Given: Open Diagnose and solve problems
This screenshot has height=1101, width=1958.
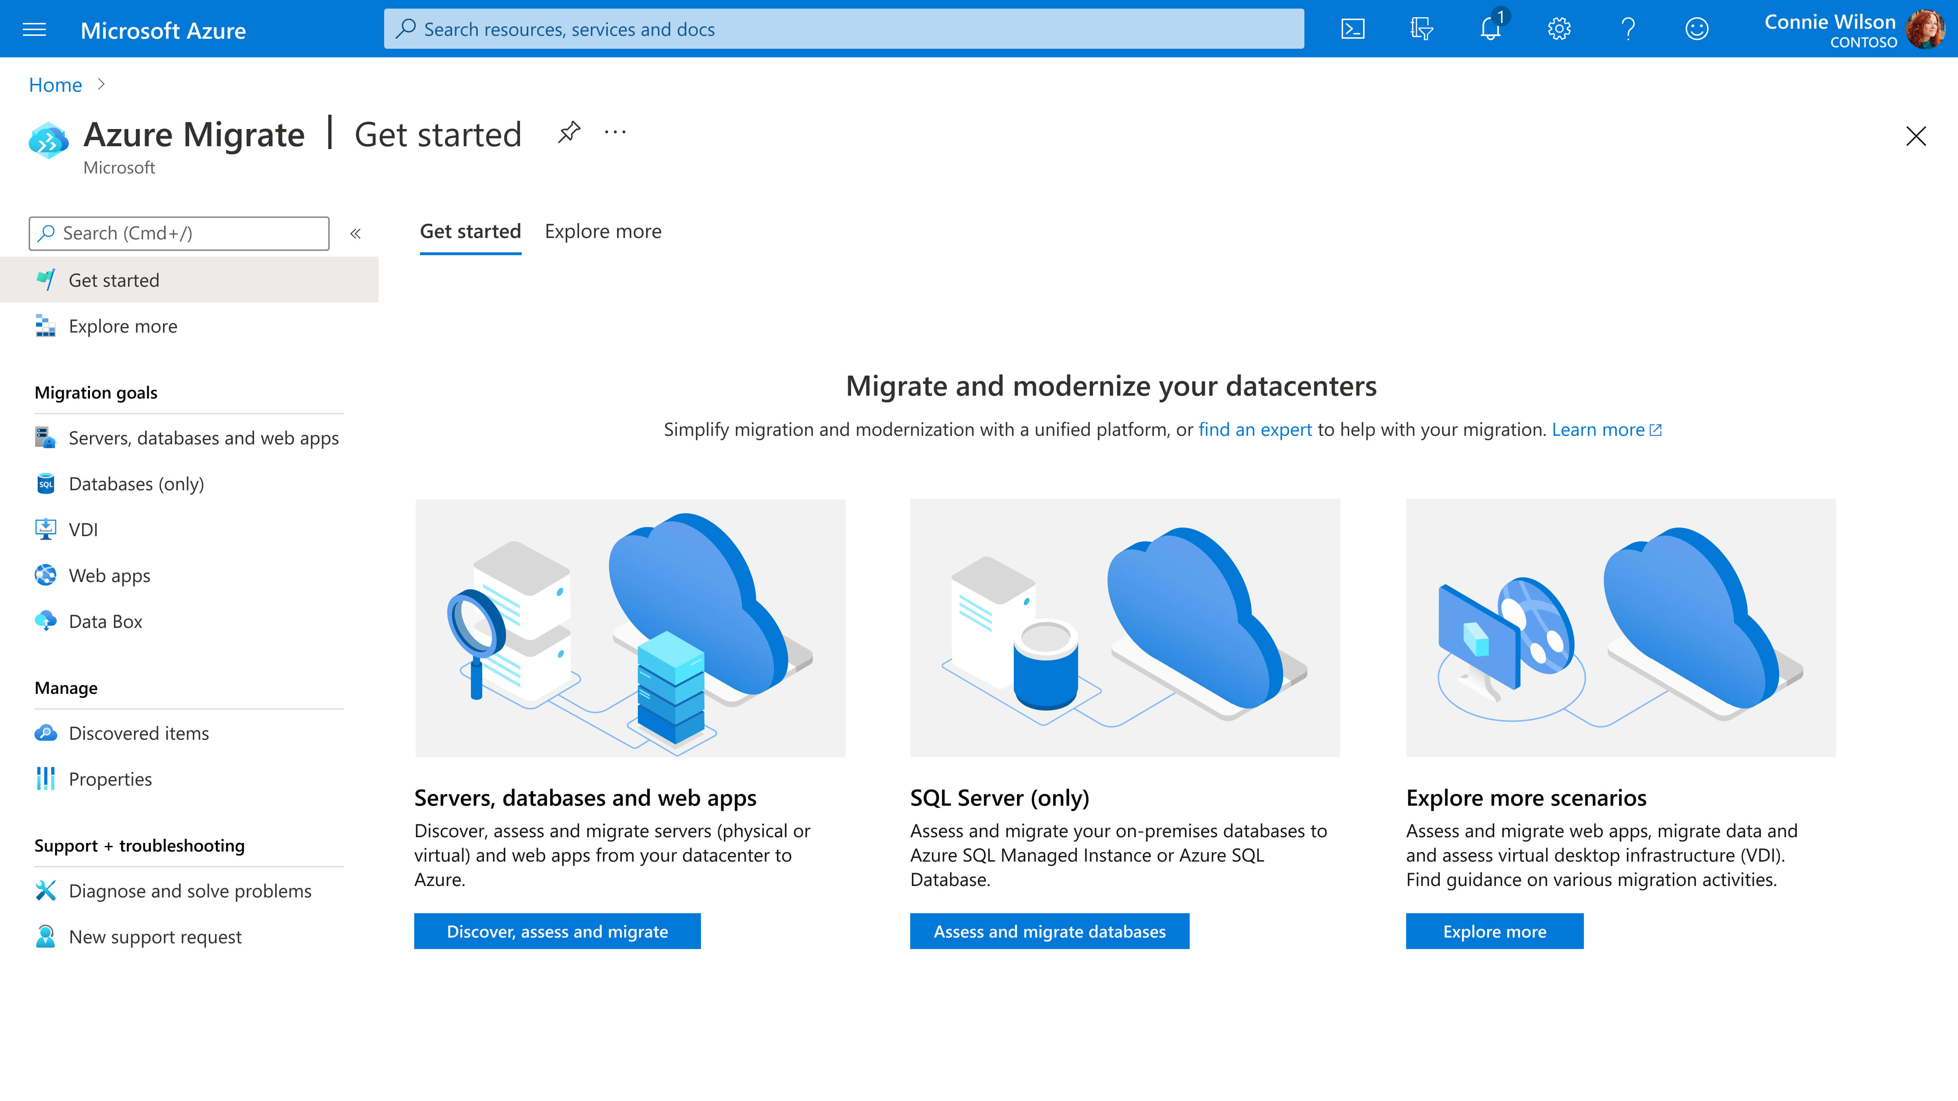Looking at the screenshot, I should pos(190,890).
